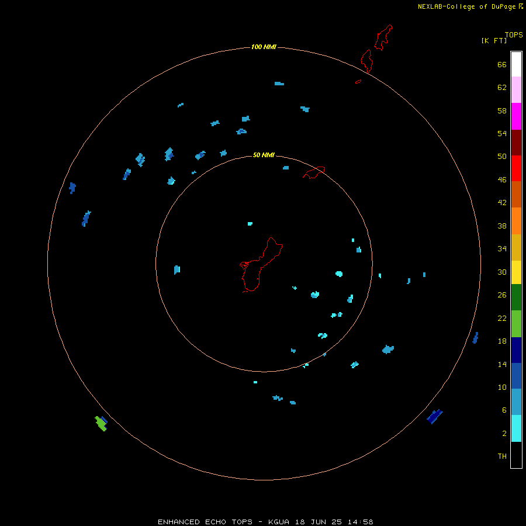Select the 50 legend value

click(502, 157)
